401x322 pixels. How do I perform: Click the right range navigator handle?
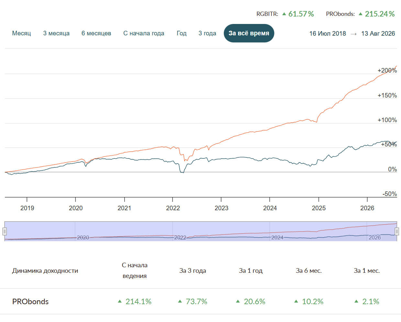coord(397,231)
